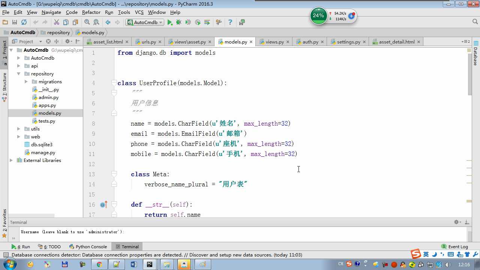Screen dimensions: 480x270
Task: Open Project panel gear settings dropdown
Action: pos(68,42)
